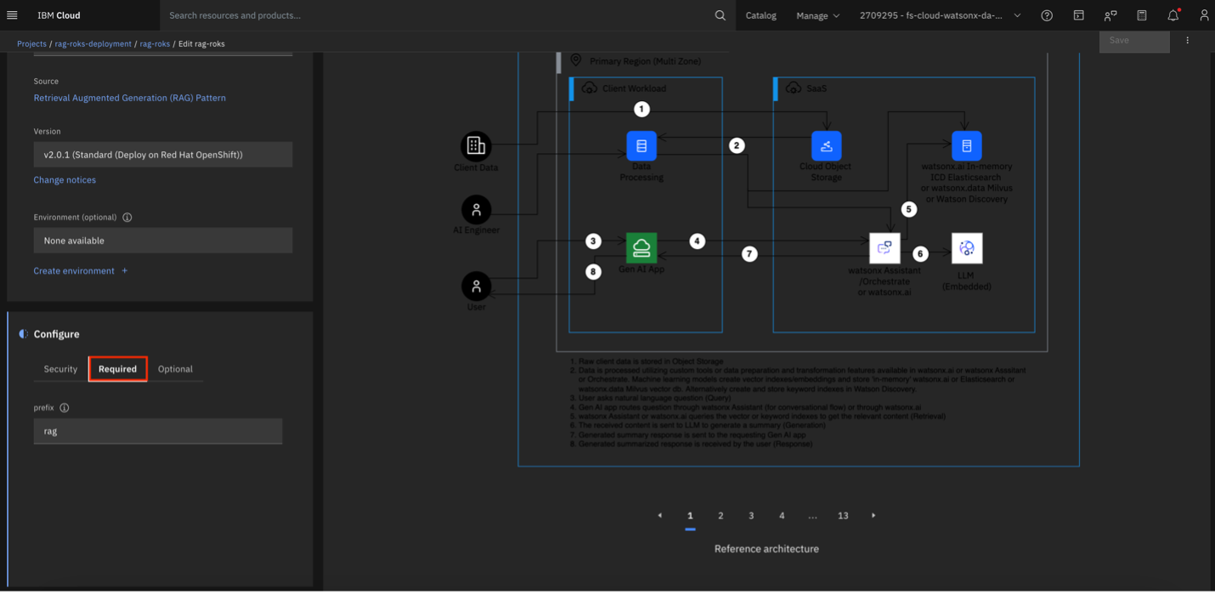Open the help question mark icon

point(1047,15)
